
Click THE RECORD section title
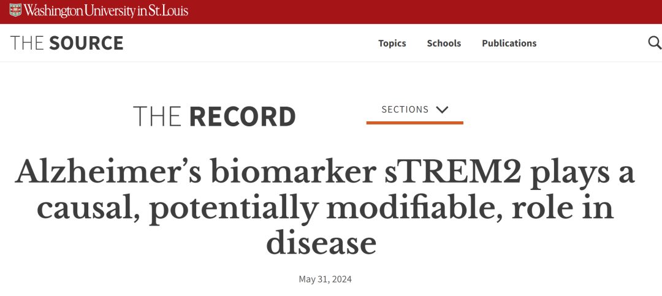pyautogui.click(x=214, y=116)
